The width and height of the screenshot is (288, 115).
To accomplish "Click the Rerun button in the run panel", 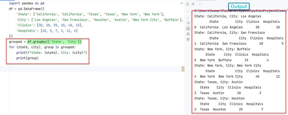I will [x=187, y=4].
